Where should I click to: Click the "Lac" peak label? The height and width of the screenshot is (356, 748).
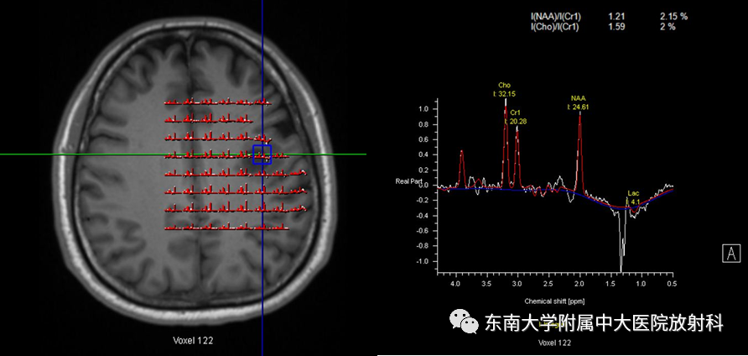coord(633,193)
